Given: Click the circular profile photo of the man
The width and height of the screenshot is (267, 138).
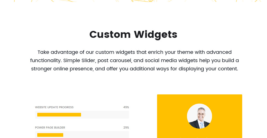Looking at the screenshot, I should 199,116.
